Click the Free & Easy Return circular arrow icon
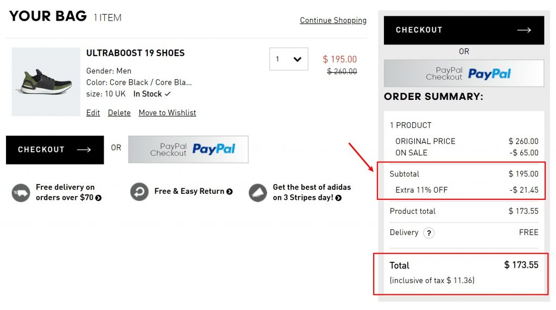The height and width of the screenshot is (310, 556). [x=140, y=192]
